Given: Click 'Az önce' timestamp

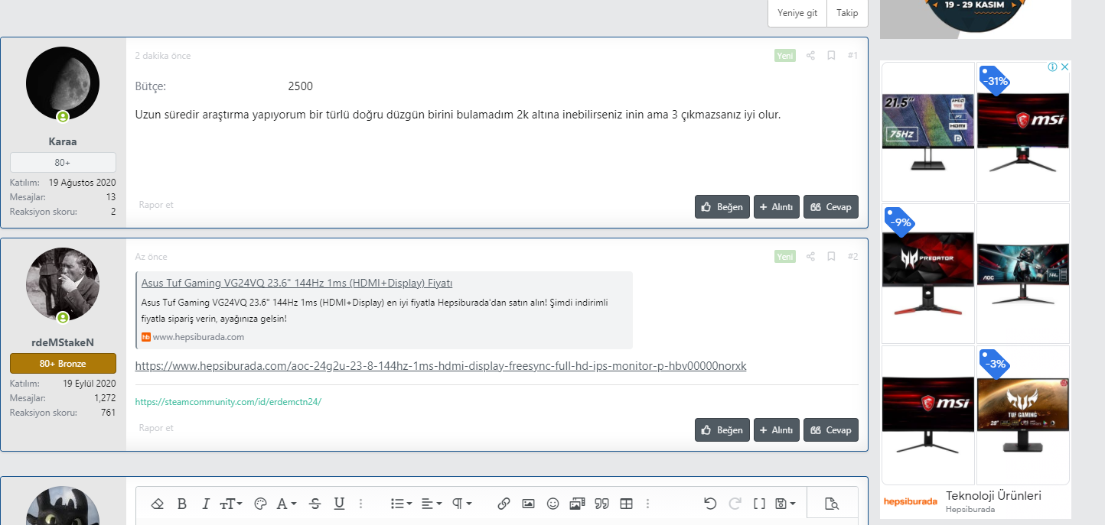Looking at the screenshot, I should click(x=151, y=257).
